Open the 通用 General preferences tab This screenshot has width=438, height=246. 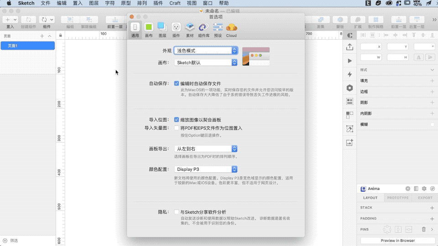coord(135,30)
